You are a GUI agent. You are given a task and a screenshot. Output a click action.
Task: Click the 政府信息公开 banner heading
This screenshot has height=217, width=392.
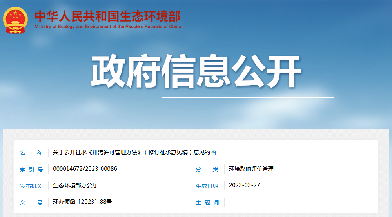coord(196,71)
